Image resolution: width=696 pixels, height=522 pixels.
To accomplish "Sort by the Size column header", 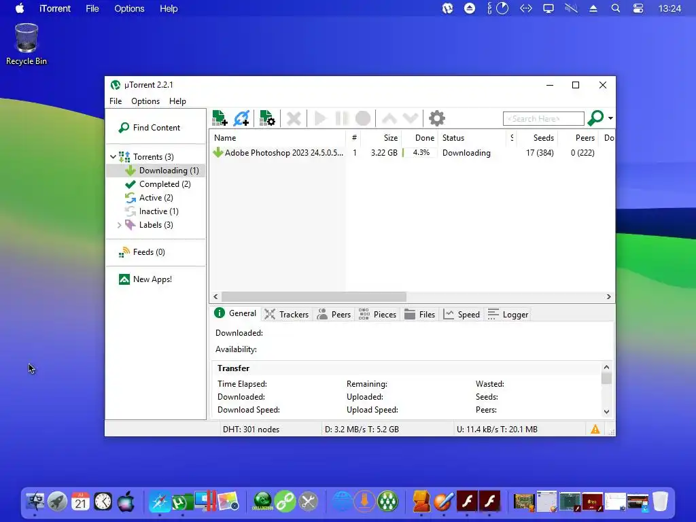I will (381, 138).
